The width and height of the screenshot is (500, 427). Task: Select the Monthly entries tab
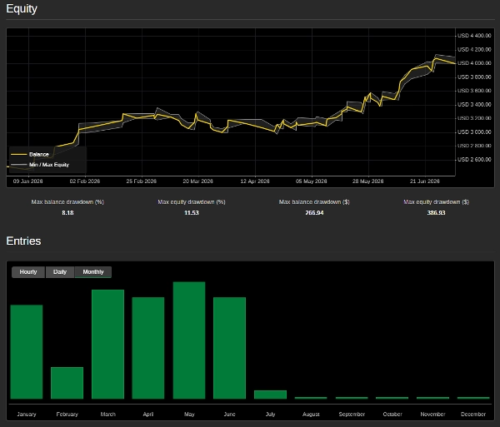click(93, 272)
